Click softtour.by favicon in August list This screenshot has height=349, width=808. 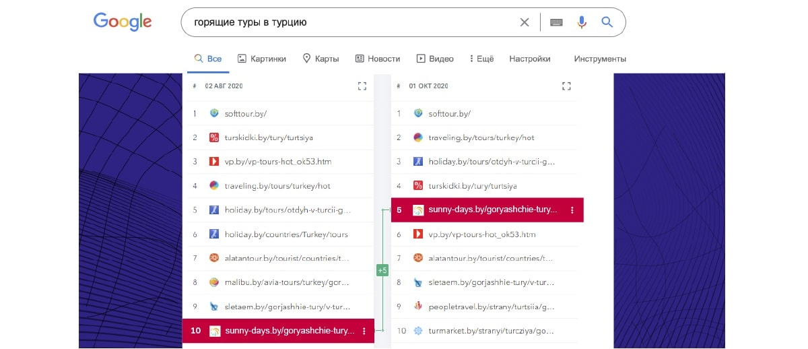point(214,113)
